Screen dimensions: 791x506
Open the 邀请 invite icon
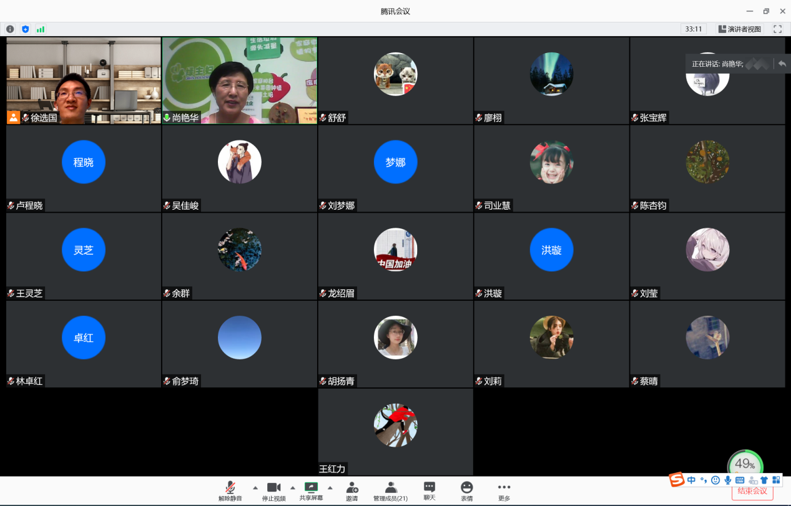pos(352,491)
